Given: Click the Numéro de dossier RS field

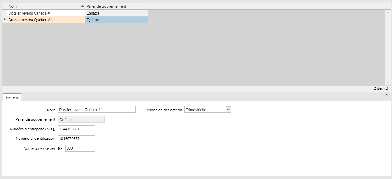Looking at the screenshot, I should 80,148.
